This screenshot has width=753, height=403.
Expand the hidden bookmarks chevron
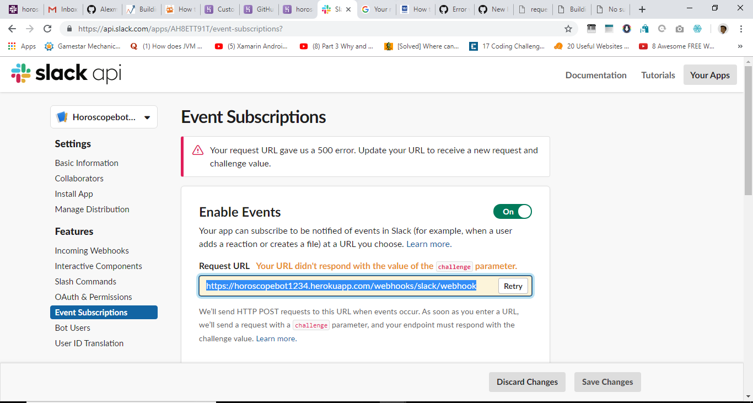[x=740, y=46]
